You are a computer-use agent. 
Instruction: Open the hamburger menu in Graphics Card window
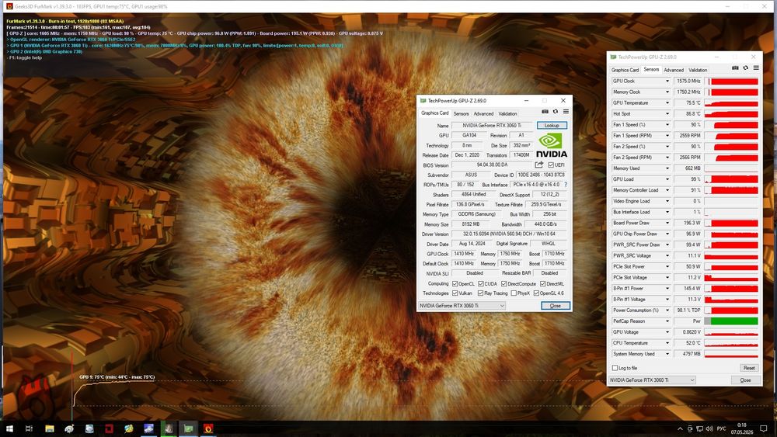click(566, 112)
